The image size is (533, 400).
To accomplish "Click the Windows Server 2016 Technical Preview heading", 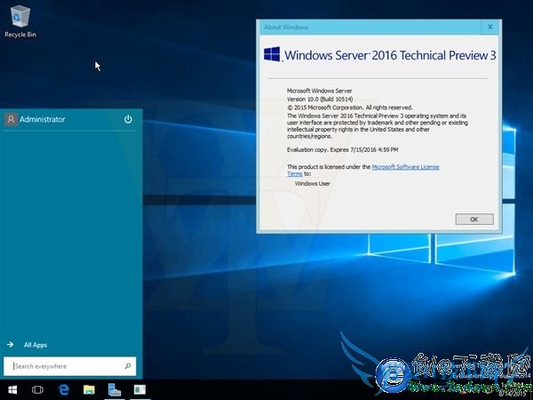I will tap(390, 55).
